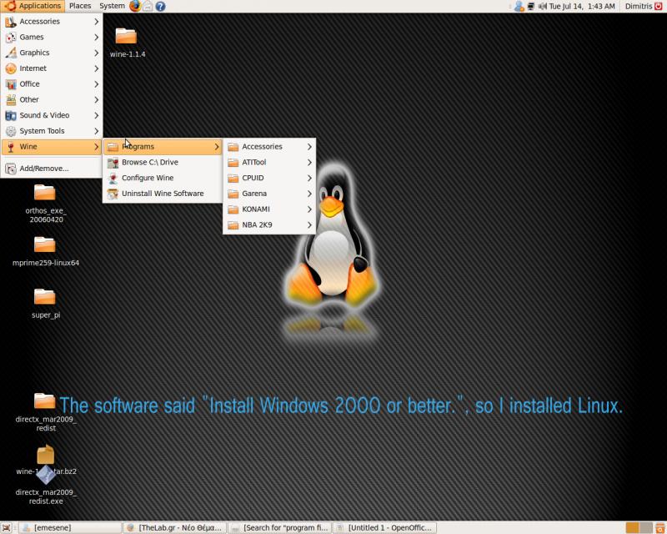Screen dimensions: 667x534
Task: Open the Help launcher in top panel
Action: (x=160, y=6)
